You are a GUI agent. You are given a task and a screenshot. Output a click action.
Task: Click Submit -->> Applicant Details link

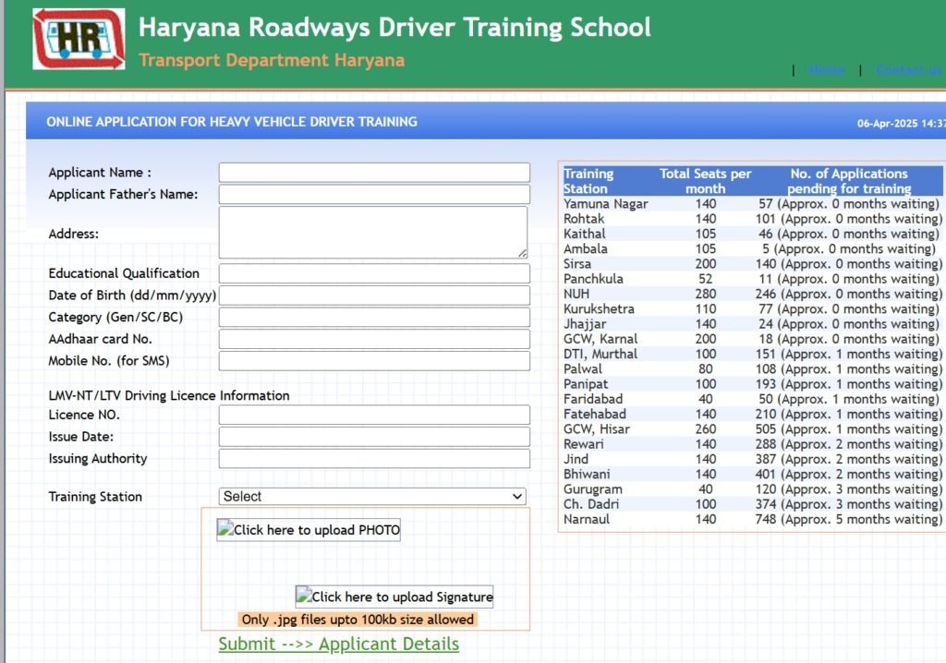(338, 644)
